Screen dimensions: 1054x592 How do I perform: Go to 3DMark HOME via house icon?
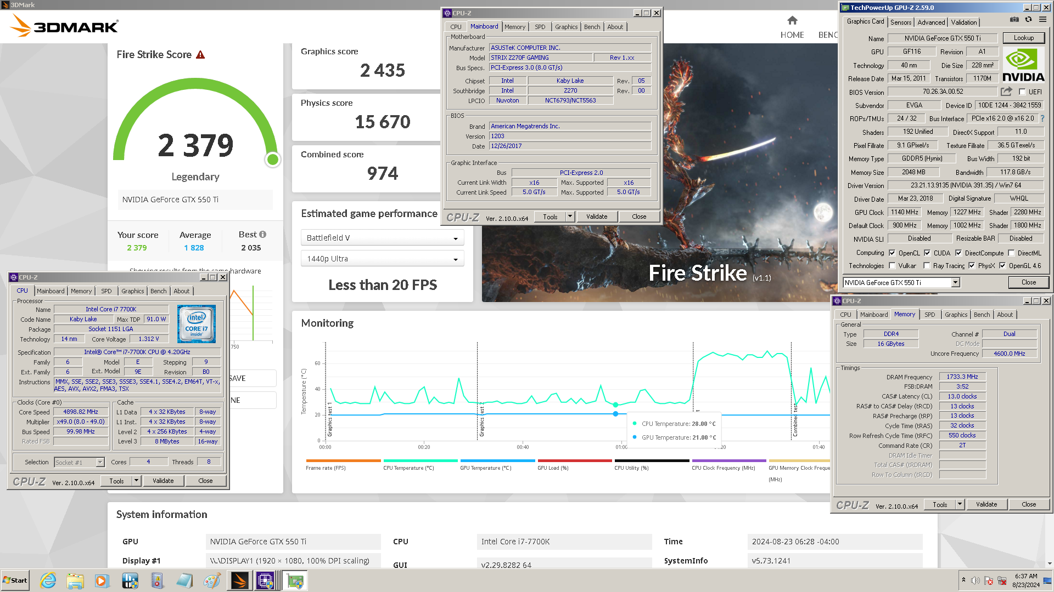click(x=792, y=21)
